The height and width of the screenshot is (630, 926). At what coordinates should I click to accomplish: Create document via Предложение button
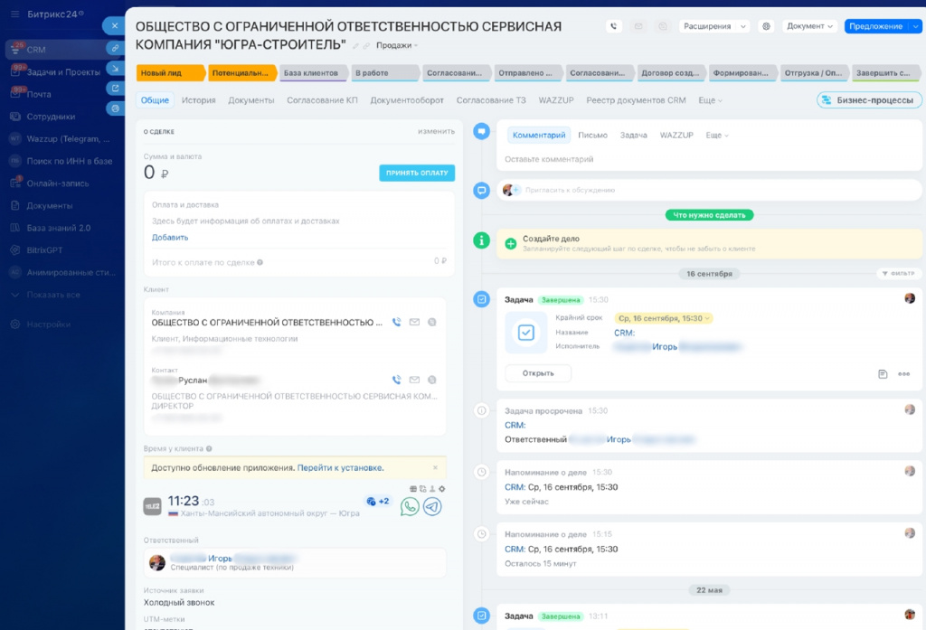pyautogui.click(x=876, y=26)
